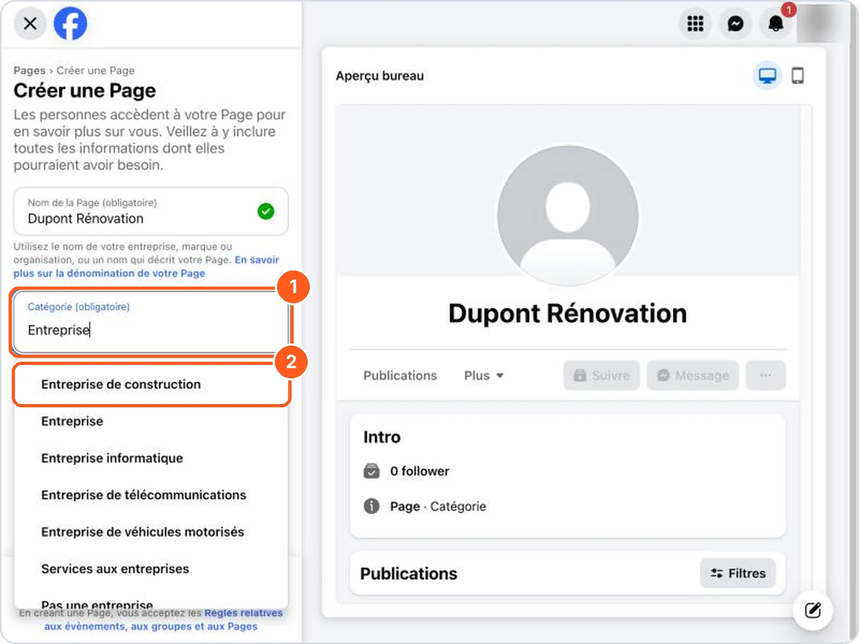
Task: Open the Facebook logo home link
Action: tap(70, 24)
